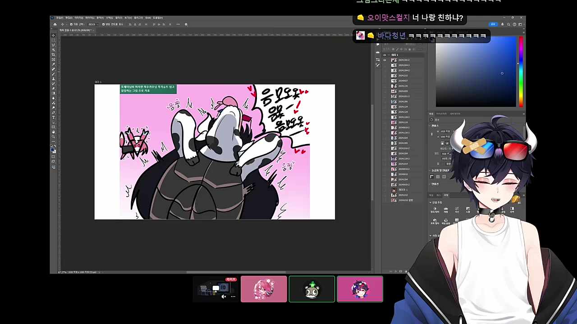This screenshot has width=577, height=324.
Task: Click the blue Share button
Action: 493,24
